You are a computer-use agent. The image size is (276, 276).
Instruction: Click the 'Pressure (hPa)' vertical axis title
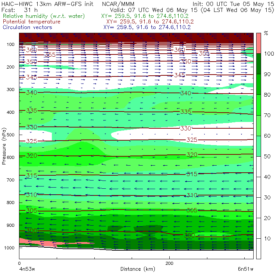[x=4, y=146]
